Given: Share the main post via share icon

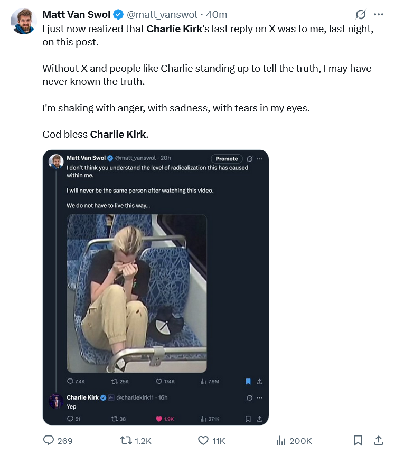Looking at the screenshot, I should pyautogui.click(x=378, y=440).
